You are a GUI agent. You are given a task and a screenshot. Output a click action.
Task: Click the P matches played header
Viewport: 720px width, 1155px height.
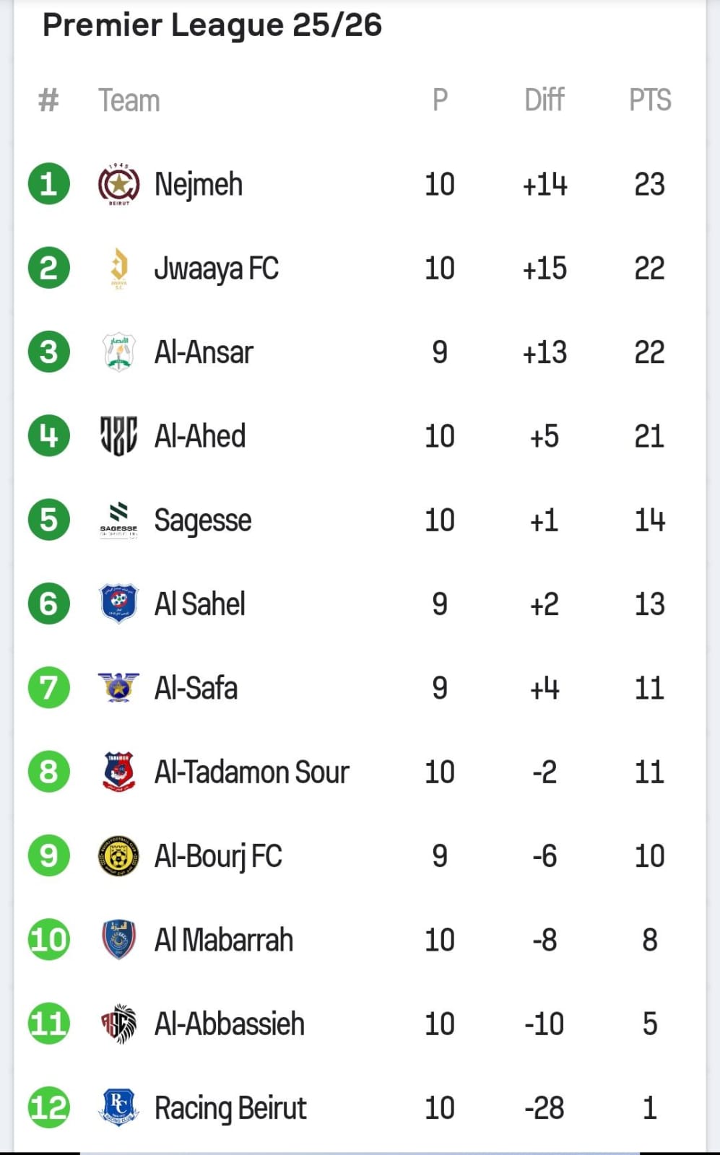[440, 100]
